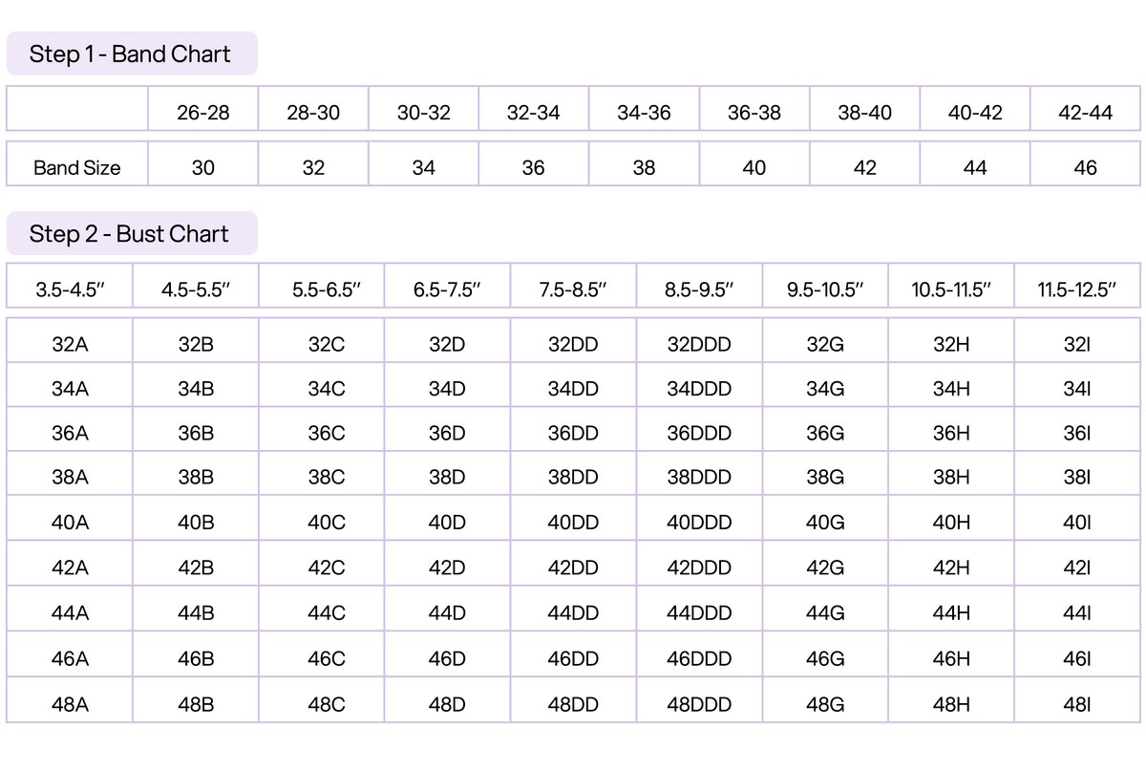This screenshot has width=1146, height=771.
Task: Click the 36DDD size cell
Action: (x=699, y=433)
